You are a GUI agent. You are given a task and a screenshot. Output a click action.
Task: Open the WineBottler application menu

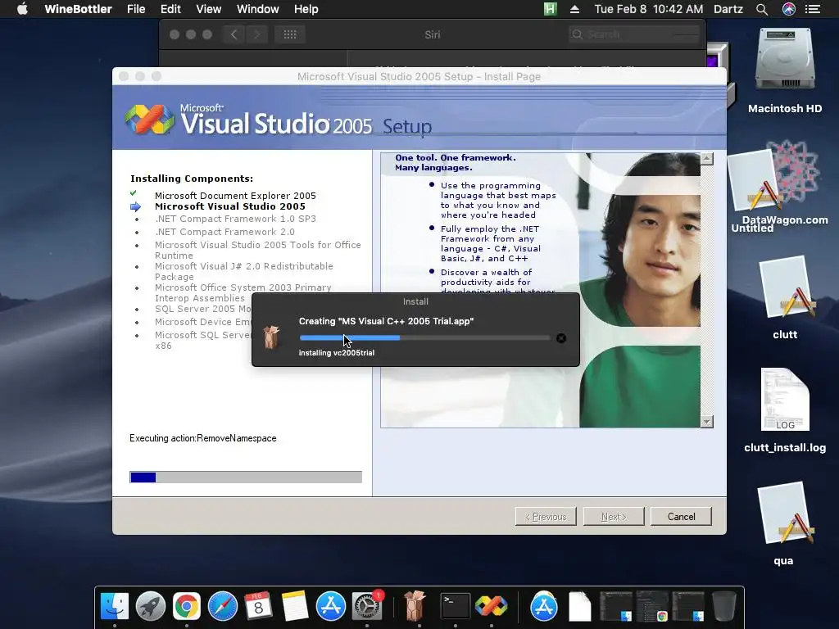(78, 9)
